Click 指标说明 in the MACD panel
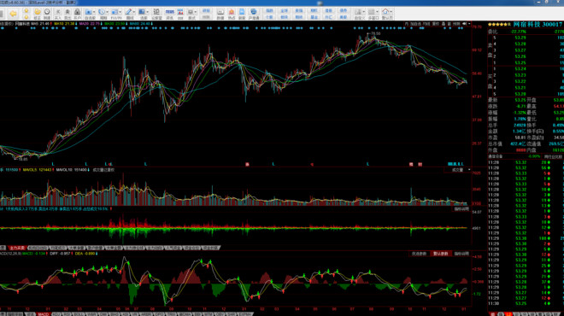Screen dimensions: 564x316 tap(461, 254)
